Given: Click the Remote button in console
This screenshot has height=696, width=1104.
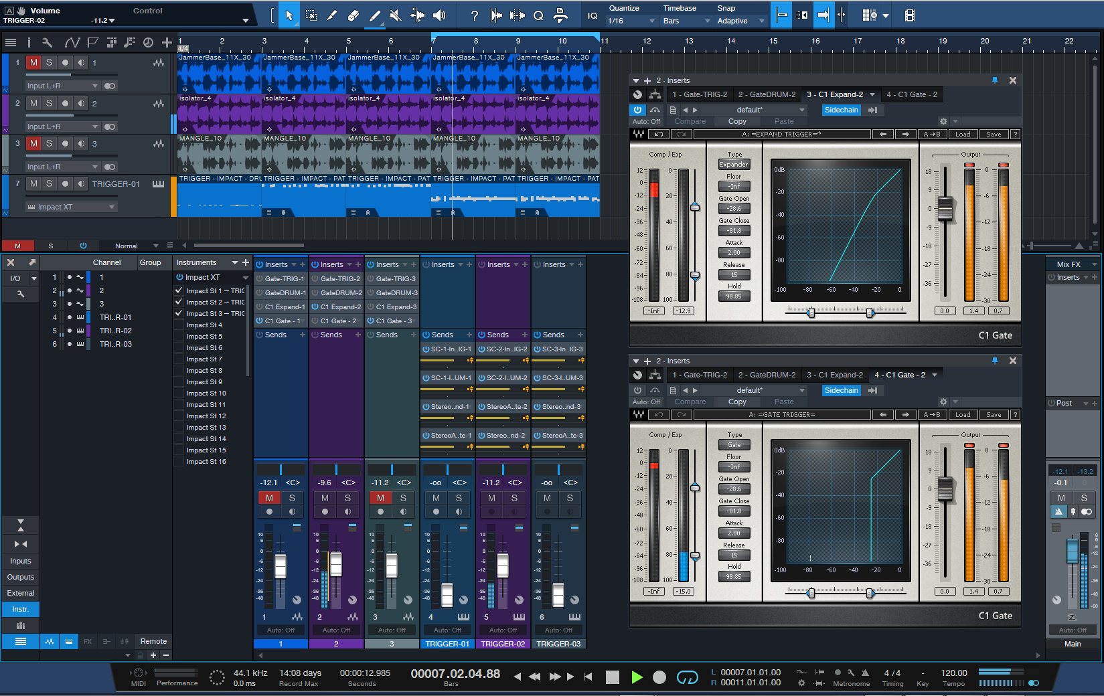Looking at the screenshot, I should tap(153, 641).
